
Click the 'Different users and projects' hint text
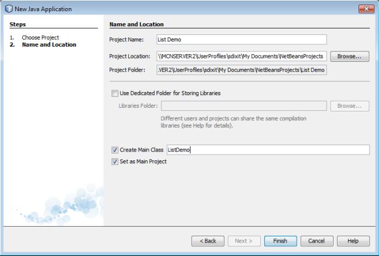[x=233, y=122]
